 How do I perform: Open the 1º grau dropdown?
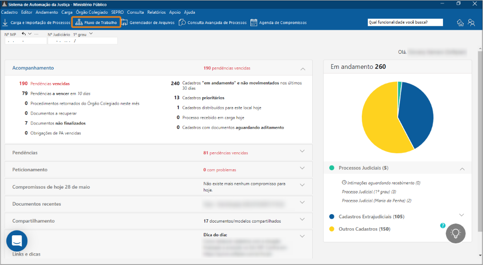[x=91, y=34]
